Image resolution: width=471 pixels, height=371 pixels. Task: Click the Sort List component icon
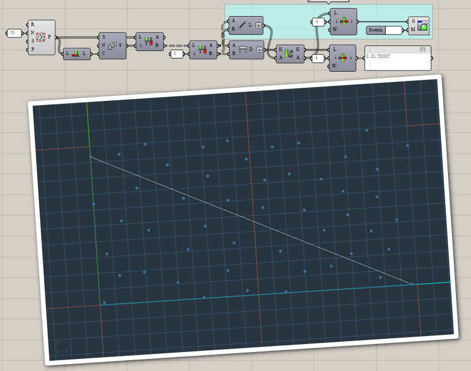pos(289,54)
